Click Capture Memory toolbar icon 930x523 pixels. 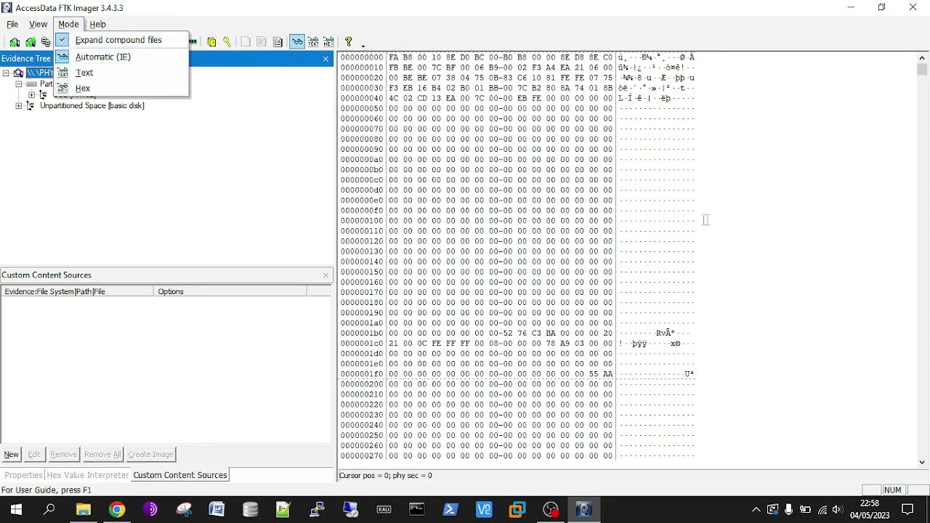point(193,42)
